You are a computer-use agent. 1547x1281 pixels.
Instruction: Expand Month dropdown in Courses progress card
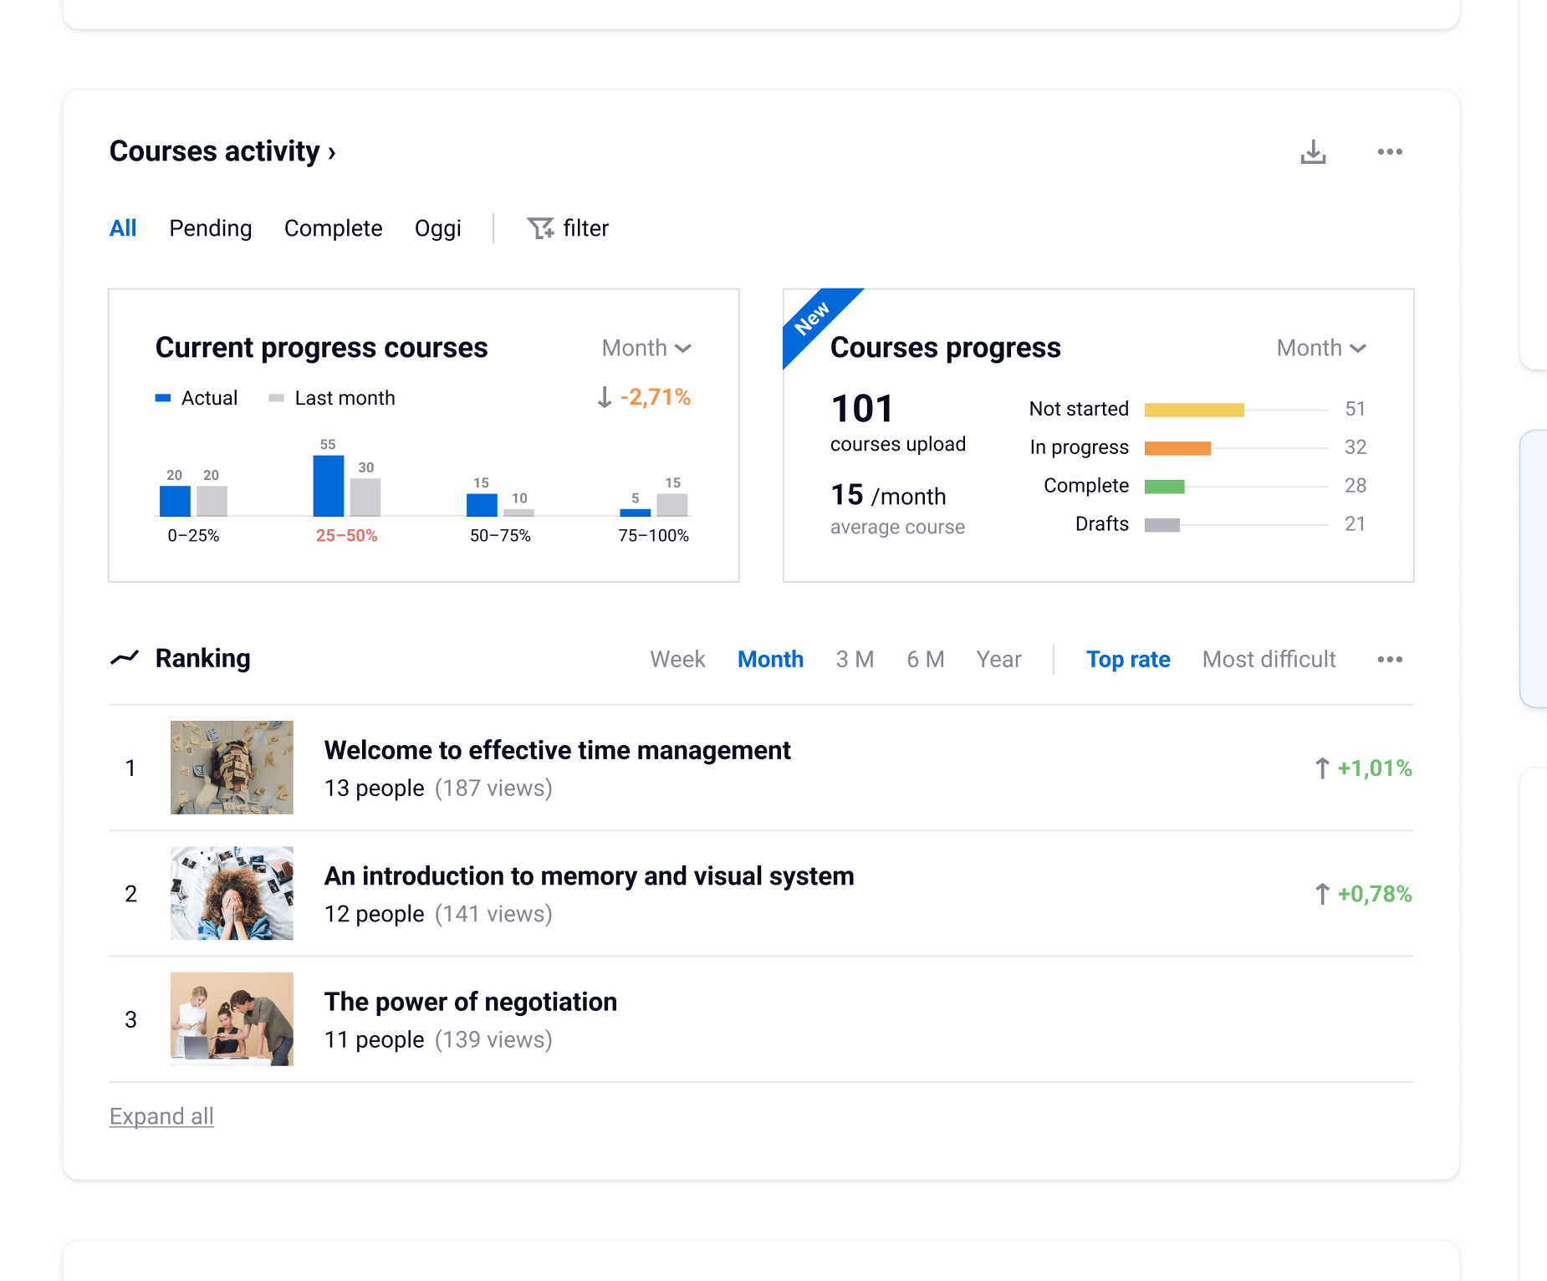1321,348
